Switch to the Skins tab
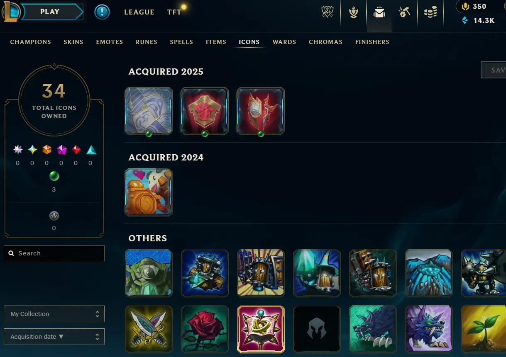Viewport: 506px width, 357px height. point(73,42)
